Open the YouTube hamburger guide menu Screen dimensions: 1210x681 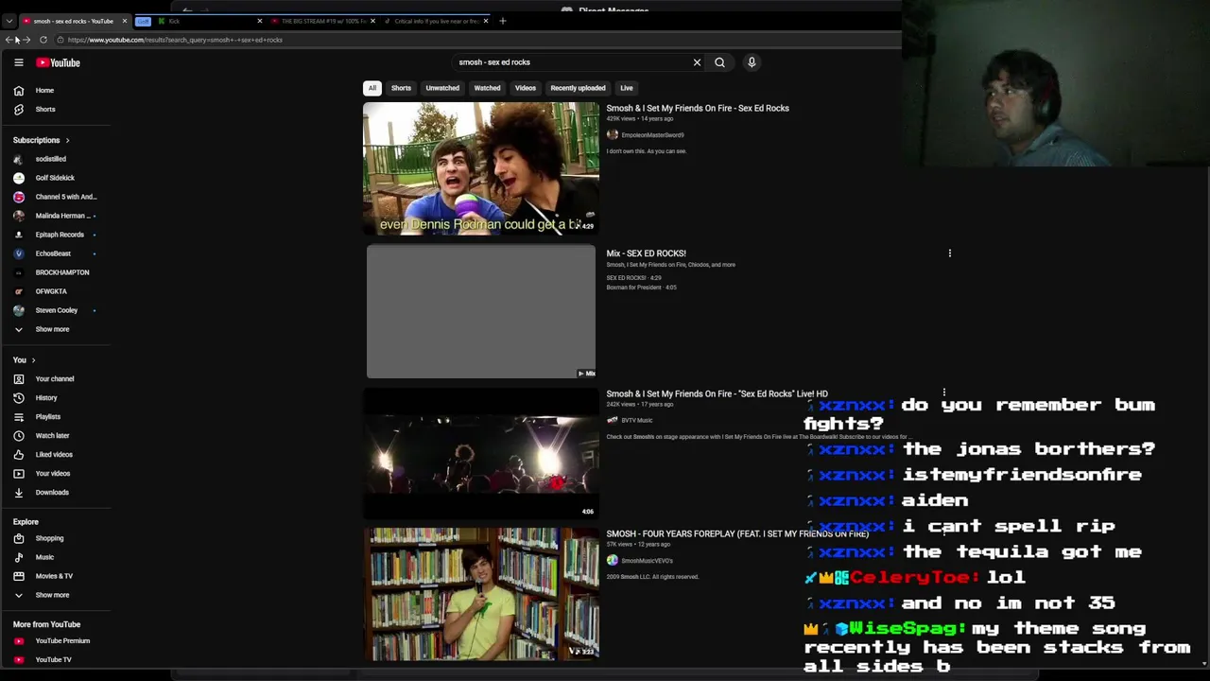tap(18, 62)
